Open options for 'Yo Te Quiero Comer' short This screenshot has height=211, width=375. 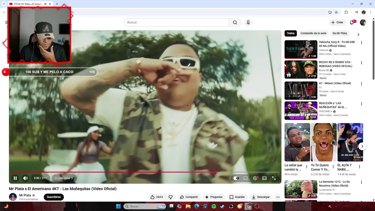(x=333, y=167)
